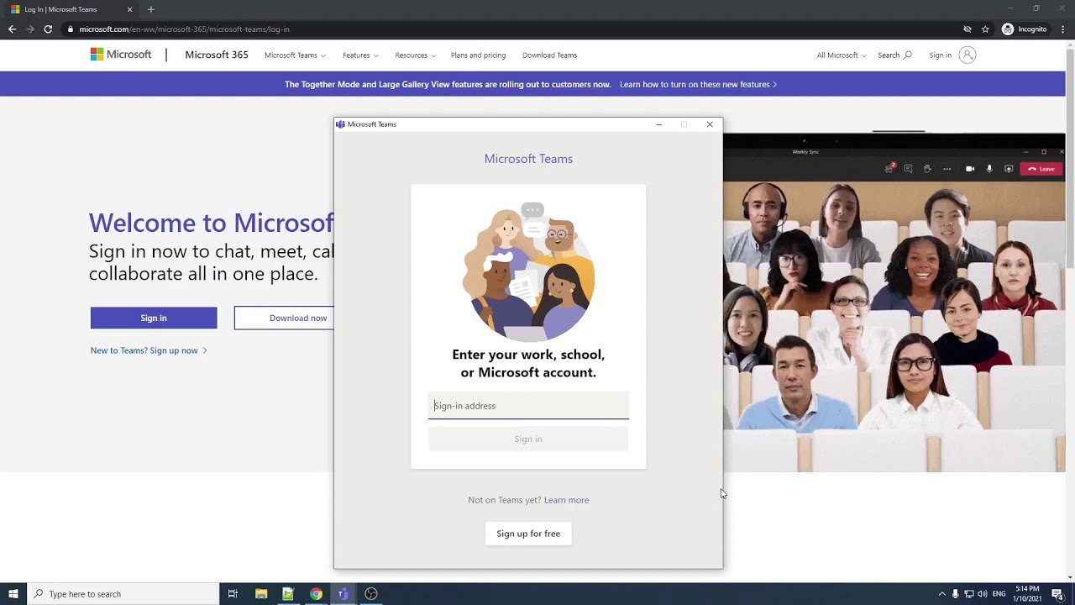This screenshot has width=1075, height=605.
Task: Close the Microsoft Teams app window
Action: pyautogui.click(x=710, y=124)
